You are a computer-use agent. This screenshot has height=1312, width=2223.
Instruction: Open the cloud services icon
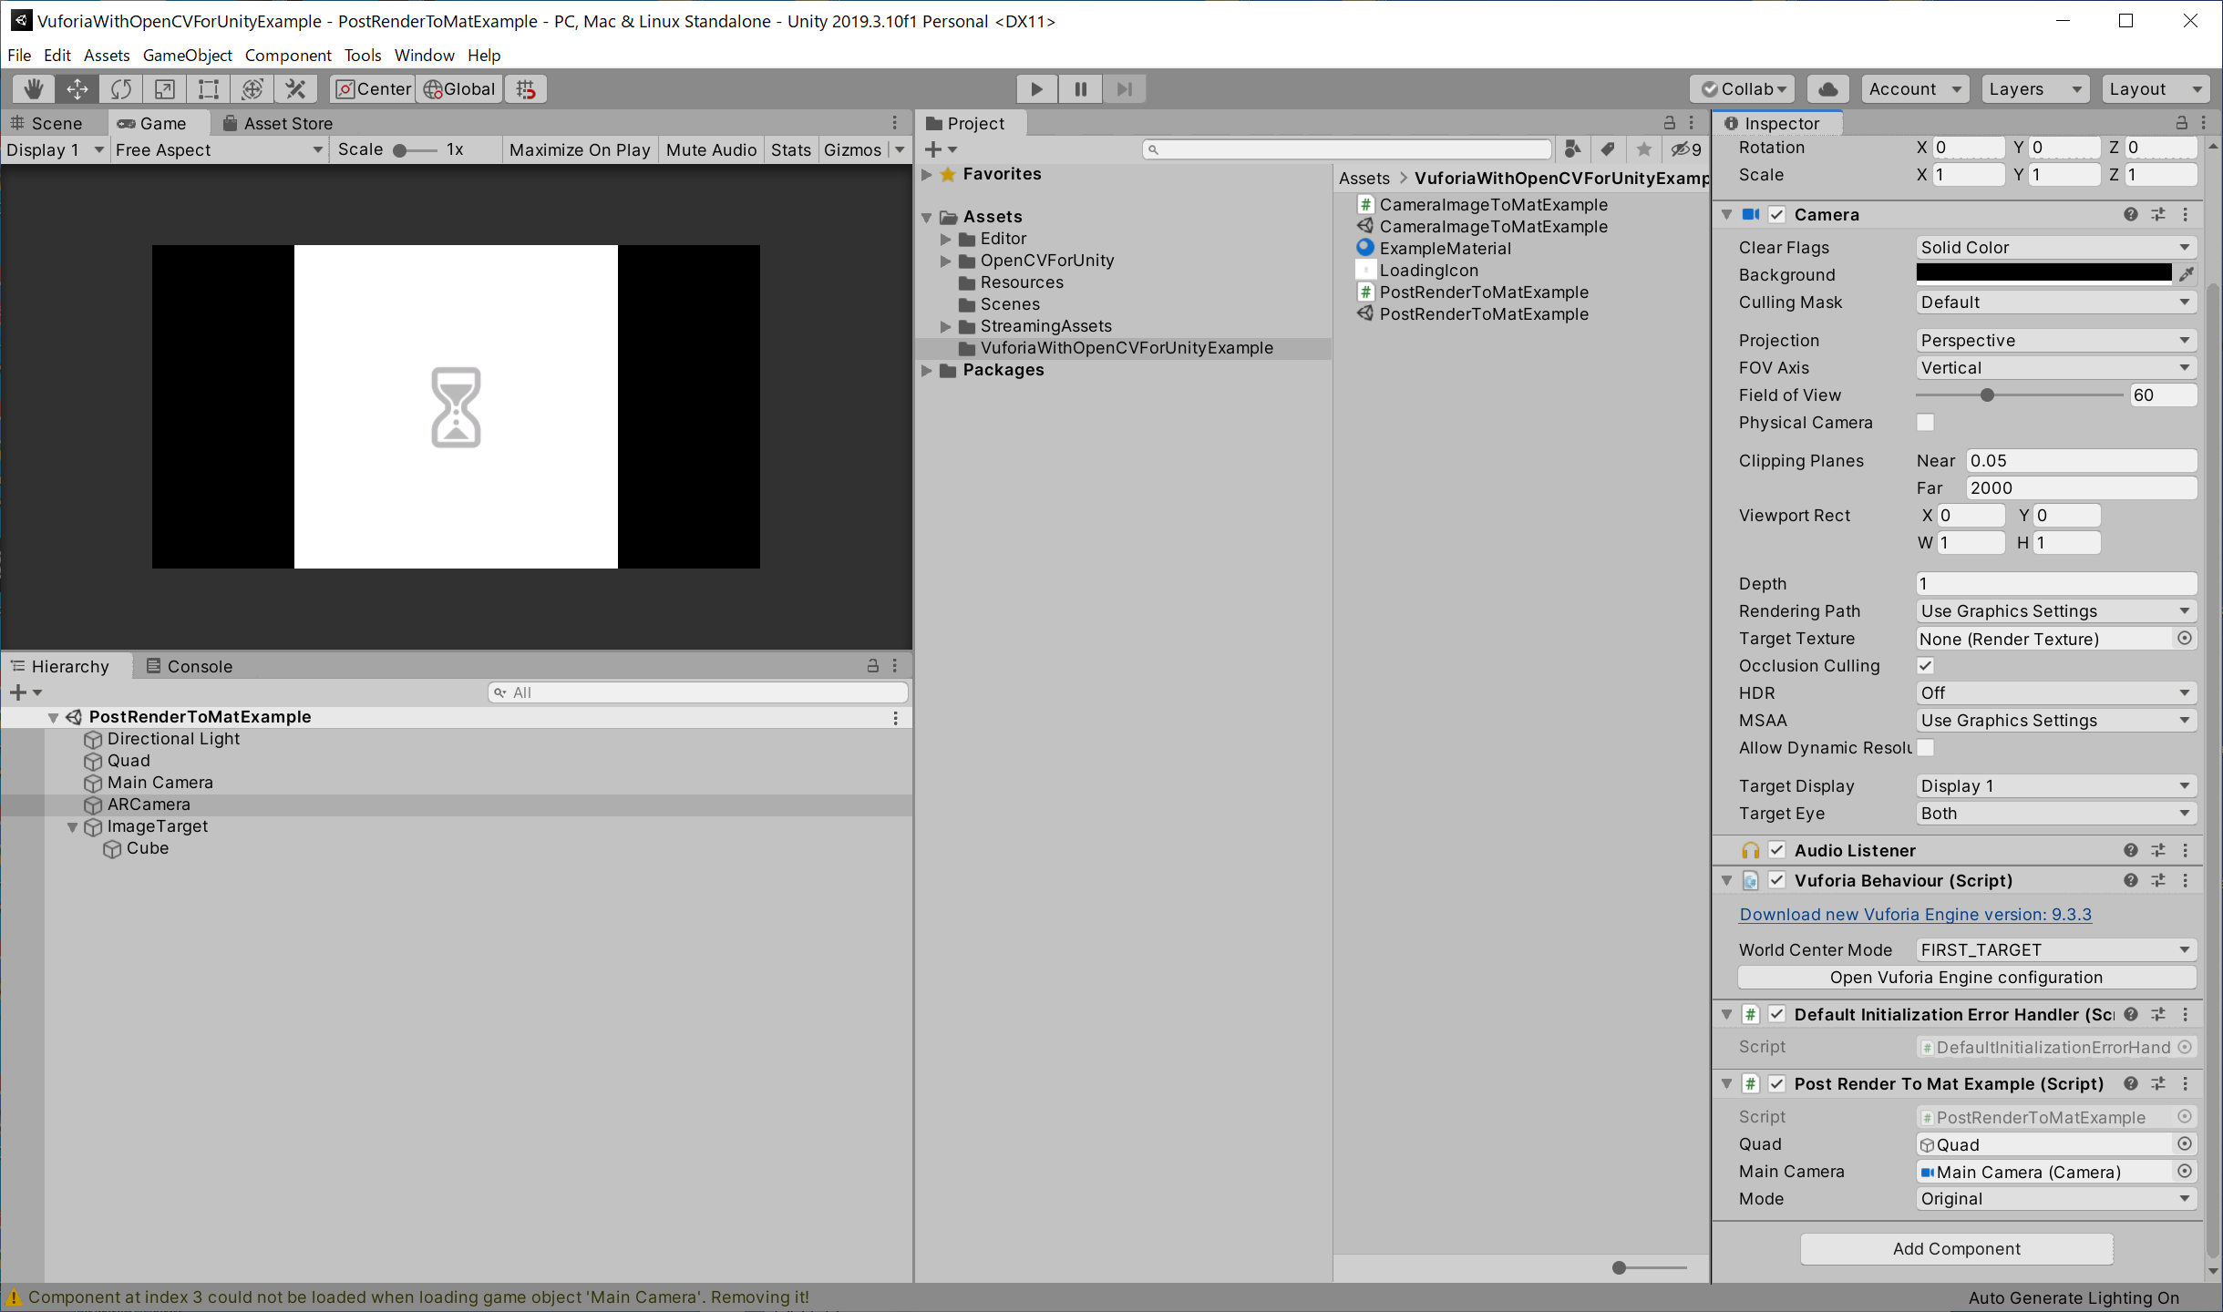tap(1827, 88)
